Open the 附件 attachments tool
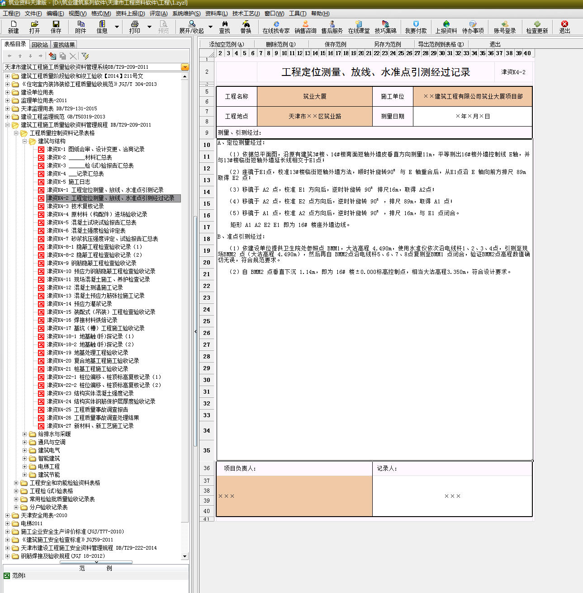The height and width of the screenshot is (593, 583). 81,27
